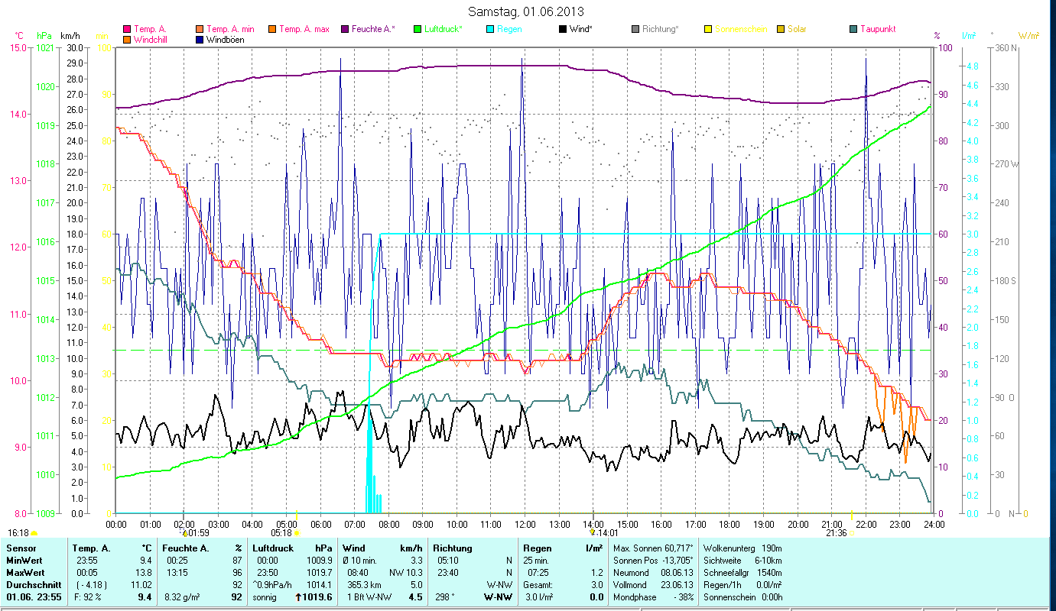Click the gray Richtung legend square
Screen dimensions: 1056x611
coord(635,29)
